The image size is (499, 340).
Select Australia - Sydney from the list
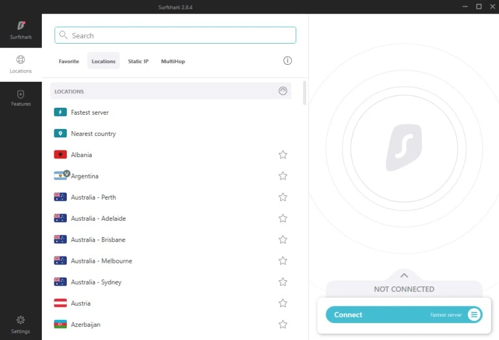[x=96, y=282]
